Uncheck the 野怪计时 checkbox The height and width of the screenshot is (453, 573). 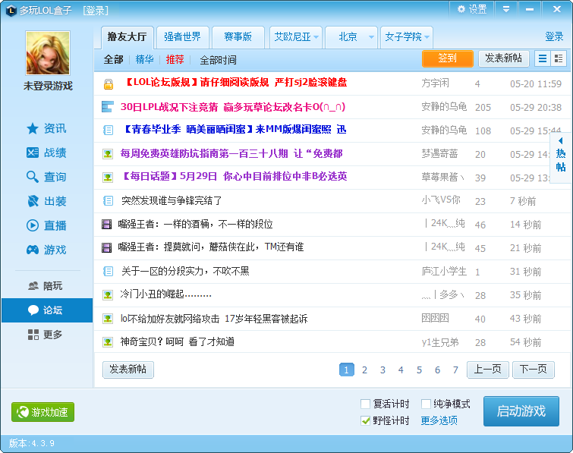click(x=366, y=420)
